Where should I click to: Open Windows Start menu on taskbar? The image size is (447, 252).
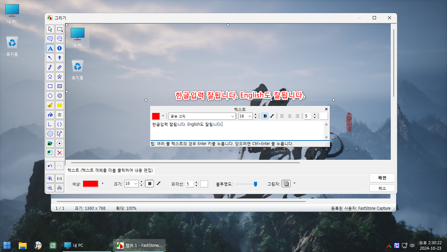(7, 245)
